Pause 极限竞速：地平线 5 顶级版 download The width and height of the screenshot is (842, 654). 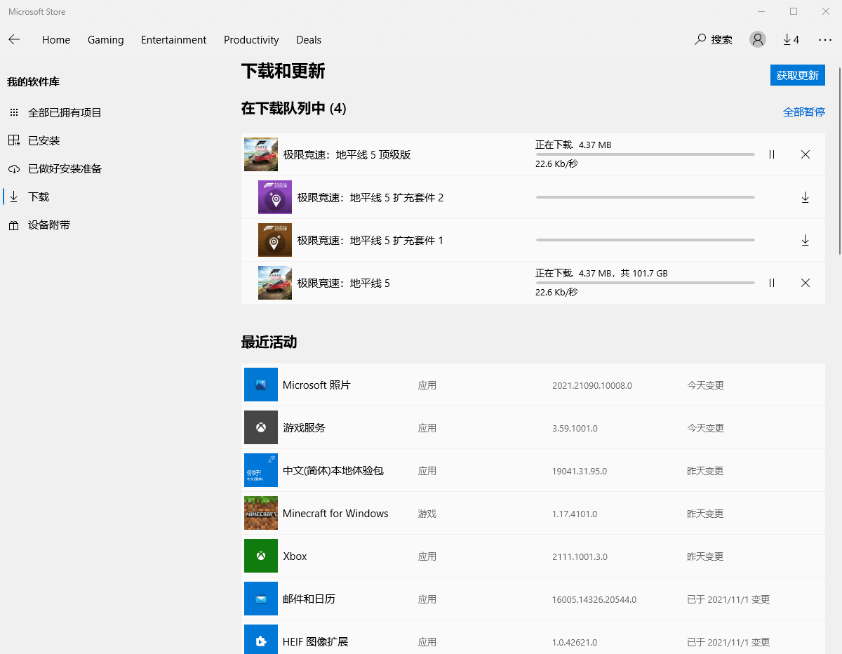coord(772,154)
